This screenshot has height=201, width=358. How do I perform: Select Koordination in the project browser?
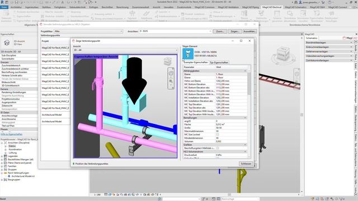click(x=15, y=150)
